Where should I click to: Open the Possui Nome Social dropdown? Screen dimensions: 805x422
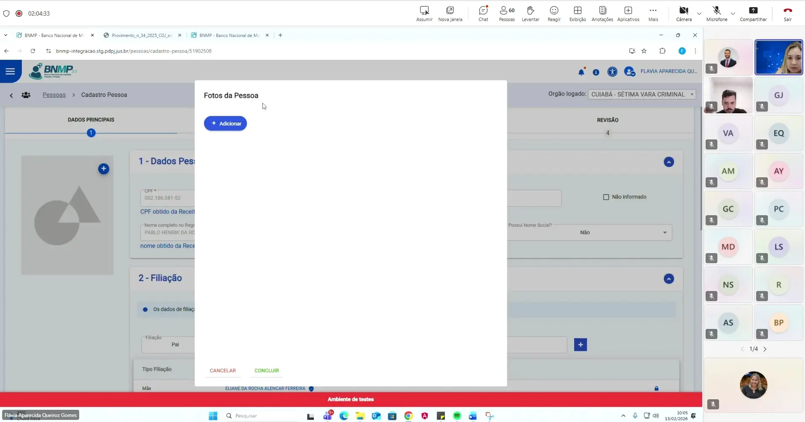point(590,232)
